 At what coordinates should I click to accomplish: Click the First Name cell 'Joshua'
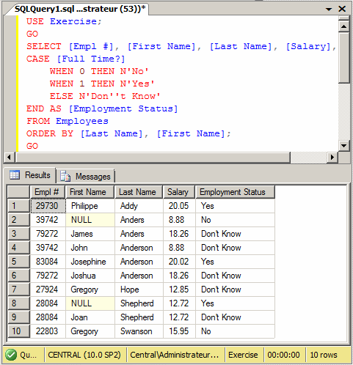click(90, 276)
